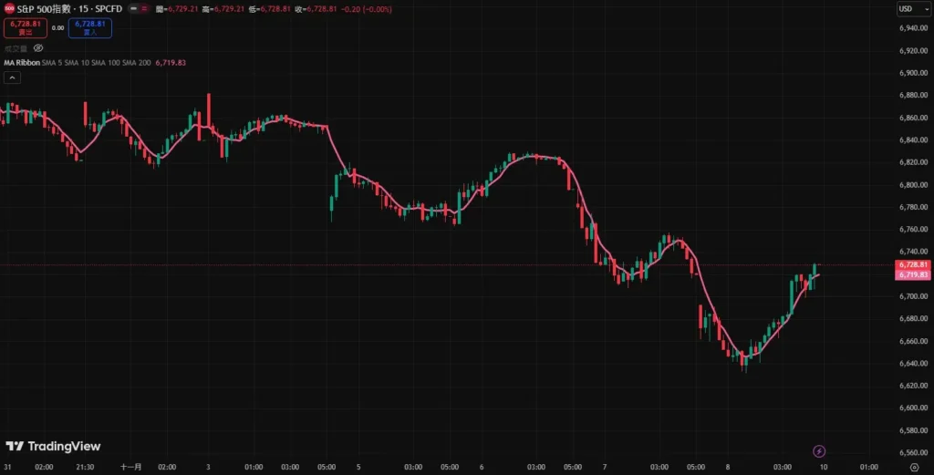Toggle volume indicator visibility eye icon
The width and height of the screenshot is (934, 475).
coord(38,47)
